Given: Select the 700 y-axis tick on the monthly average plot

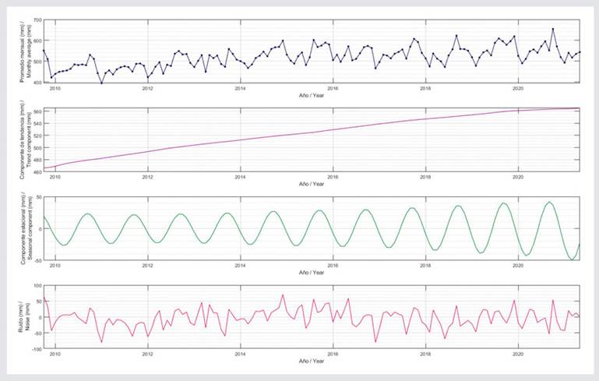Looking at the screenshot, I should [x=34, y=20].
